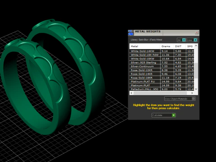Click grams value 9.46

click(x=165, y=74)
